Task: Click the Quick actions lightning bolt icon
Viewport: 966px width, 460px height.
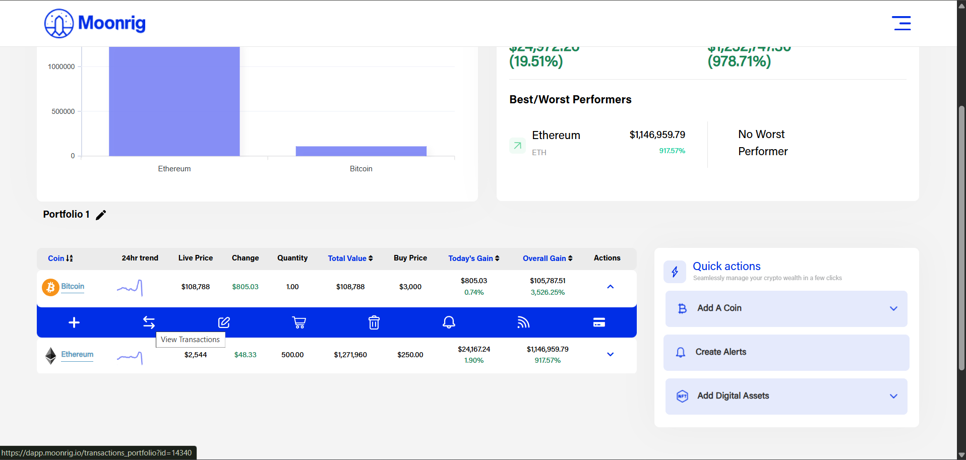Action: [x=675, y=272]
